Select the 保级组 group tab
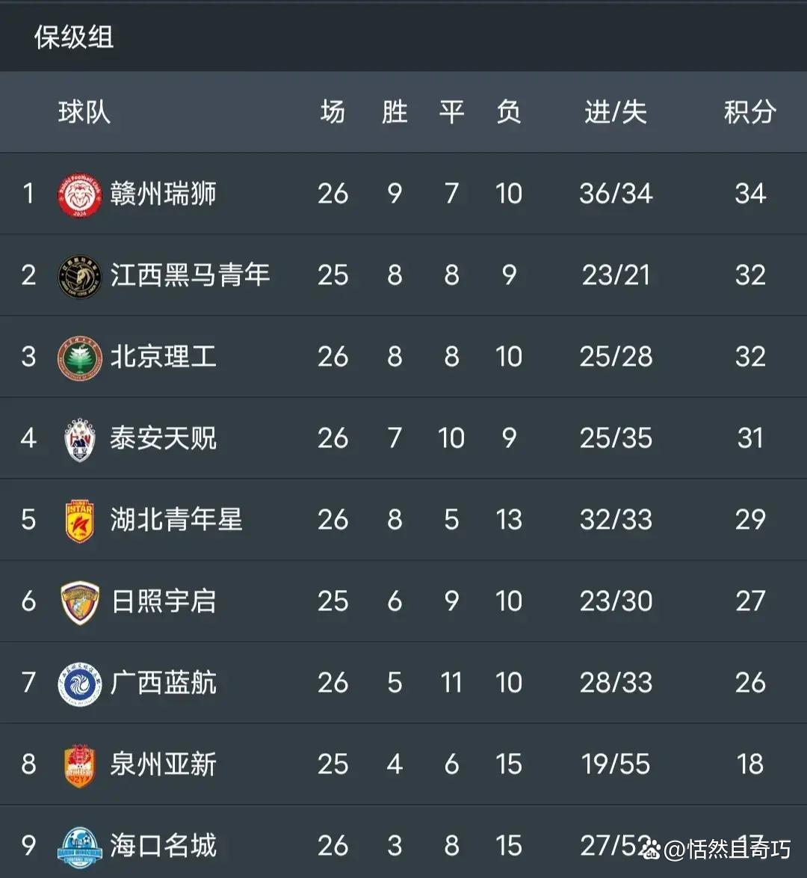Viewport: 807px width, 878px height. tap(74, 37)
